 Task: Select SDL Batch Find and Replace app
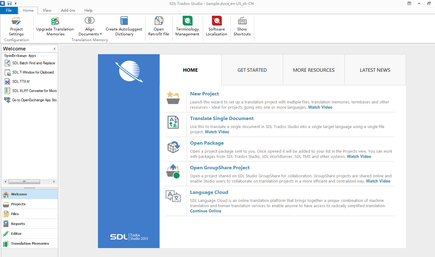coord(33,63)
